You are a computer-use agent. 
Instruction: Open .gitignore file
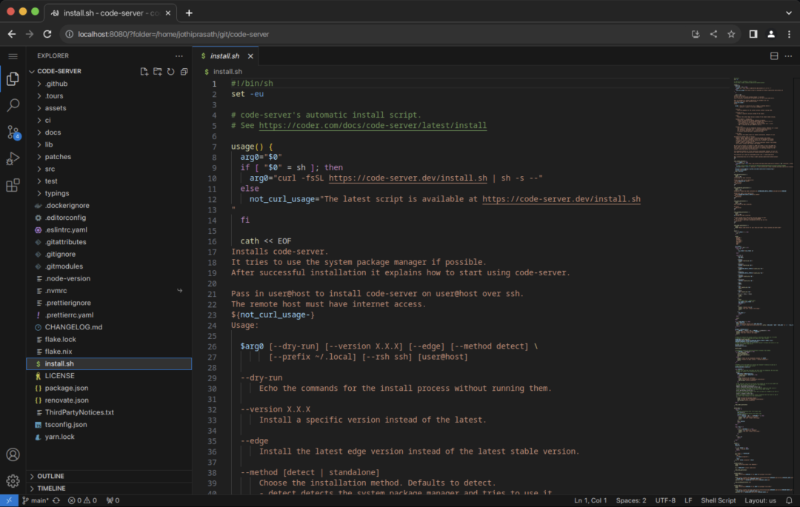pyautogui.click(x=109, y=255)
